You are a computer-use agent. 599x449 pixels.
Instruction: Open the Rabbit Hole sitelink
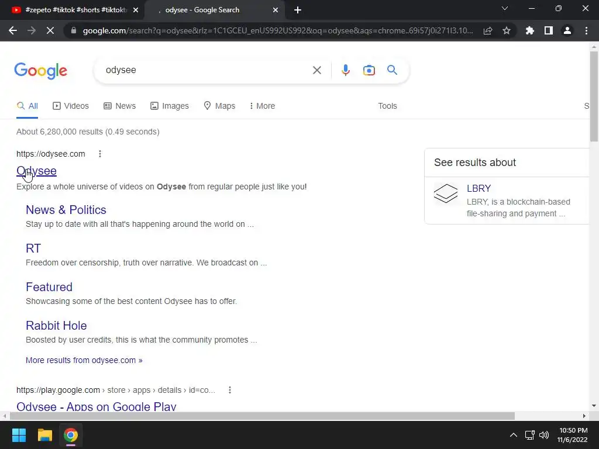56,326
